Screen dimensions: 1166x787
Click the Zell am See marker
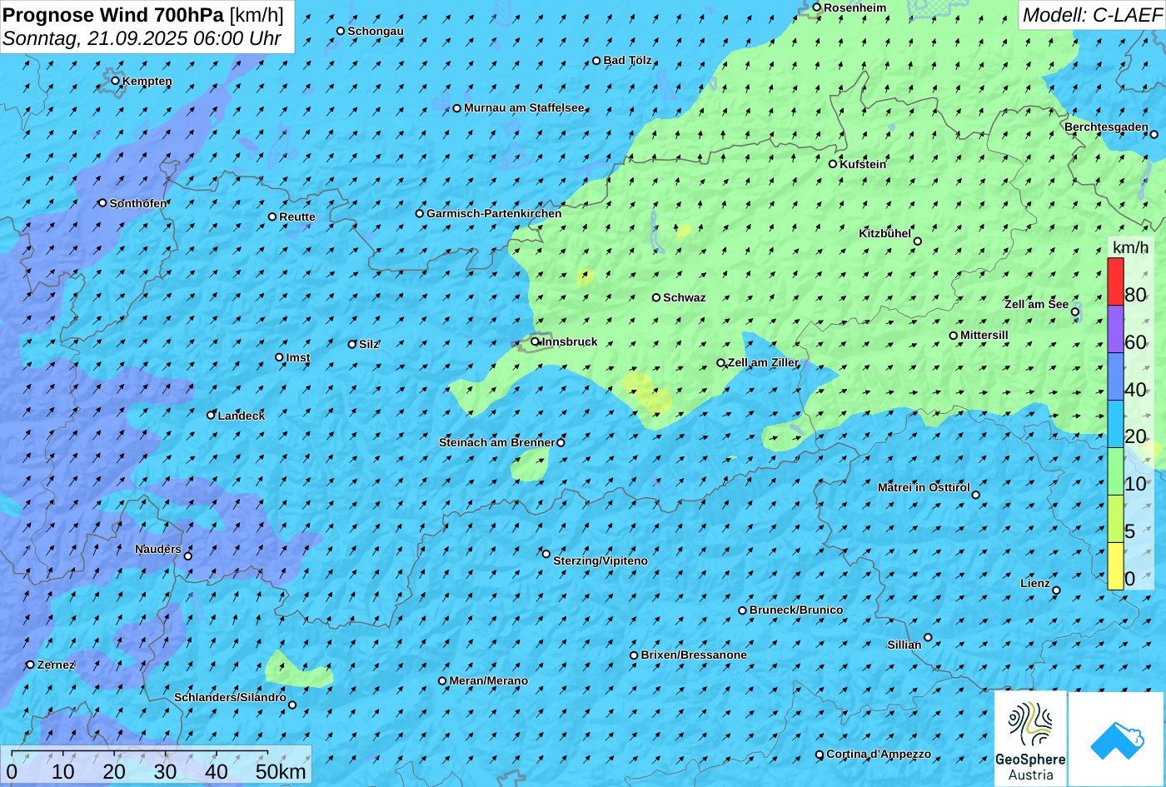(x=1075, y=312)
